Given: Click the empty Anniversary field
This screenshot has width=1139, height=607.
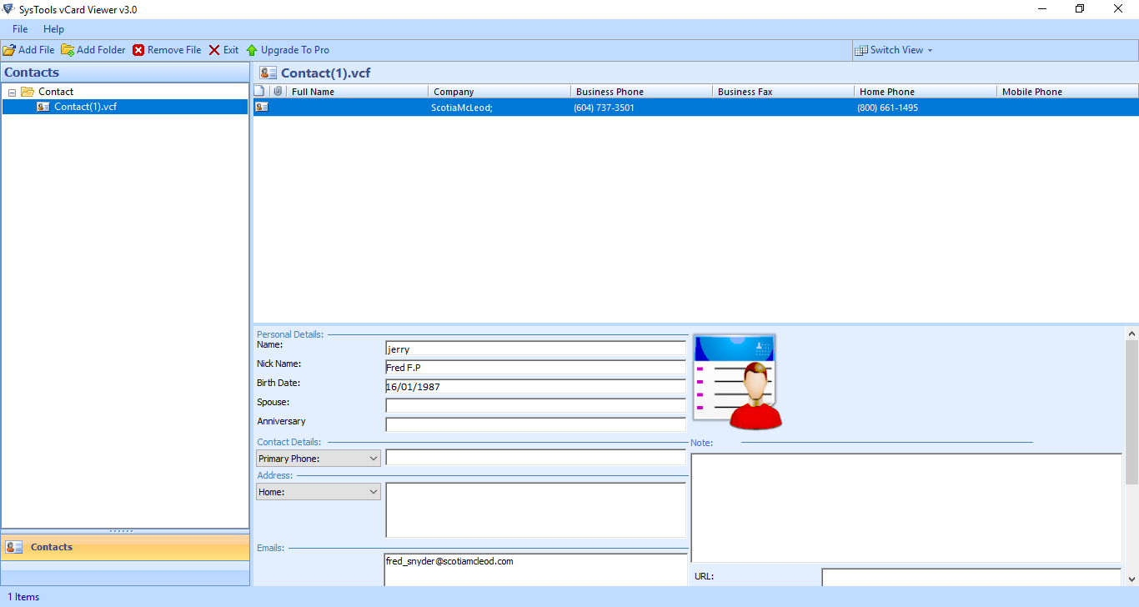Looking at the screenshot, I should pos(535,424).
